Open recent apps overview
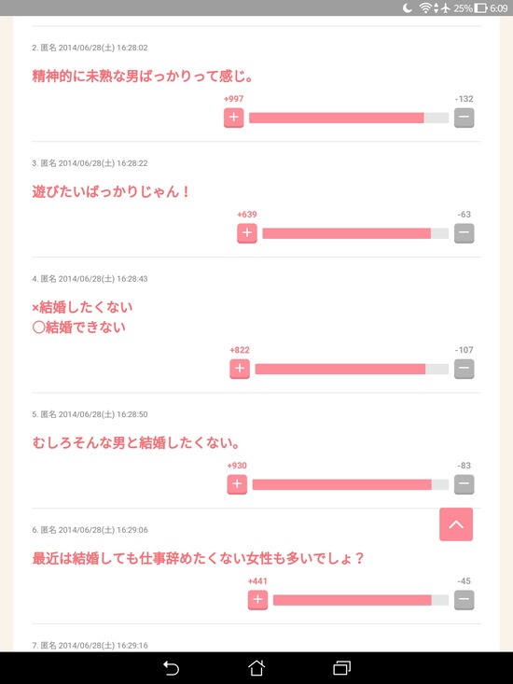 [x=342, y=668]
